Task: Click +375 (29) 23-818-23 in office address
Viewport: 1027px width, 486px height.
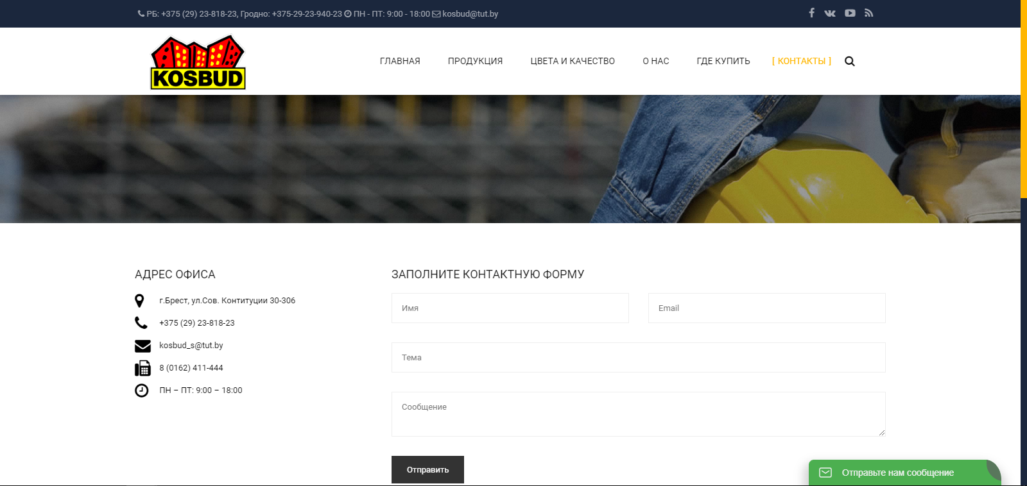Action: 197,323
